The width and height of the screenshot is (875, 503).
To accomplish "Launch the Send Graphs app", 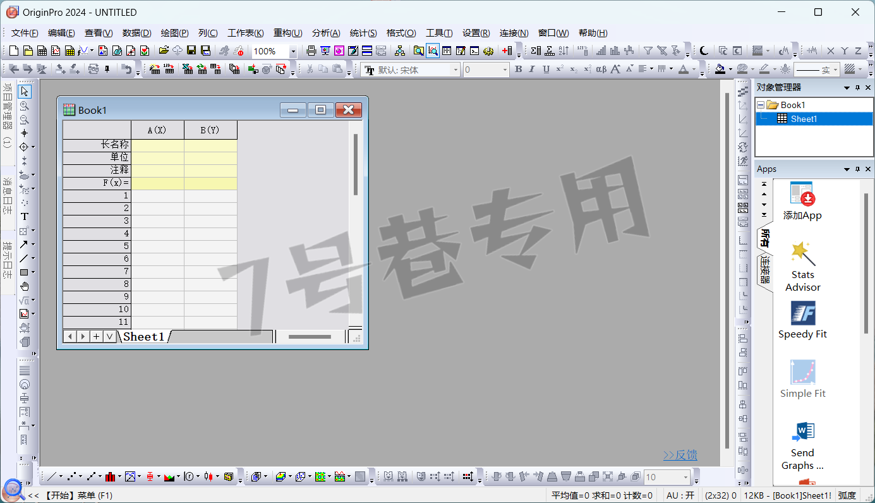I will pos(802,446).
